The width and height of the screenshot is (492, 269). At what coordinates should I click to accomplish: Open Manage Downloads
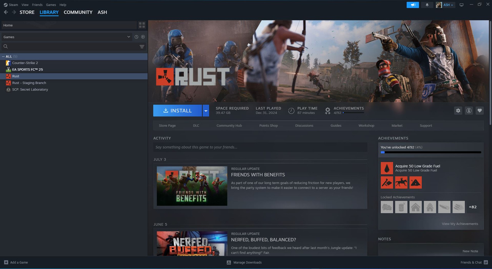tap(244, 262)
